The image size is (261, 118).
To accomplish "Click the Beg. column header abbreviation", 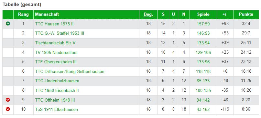I will [148, 14].
